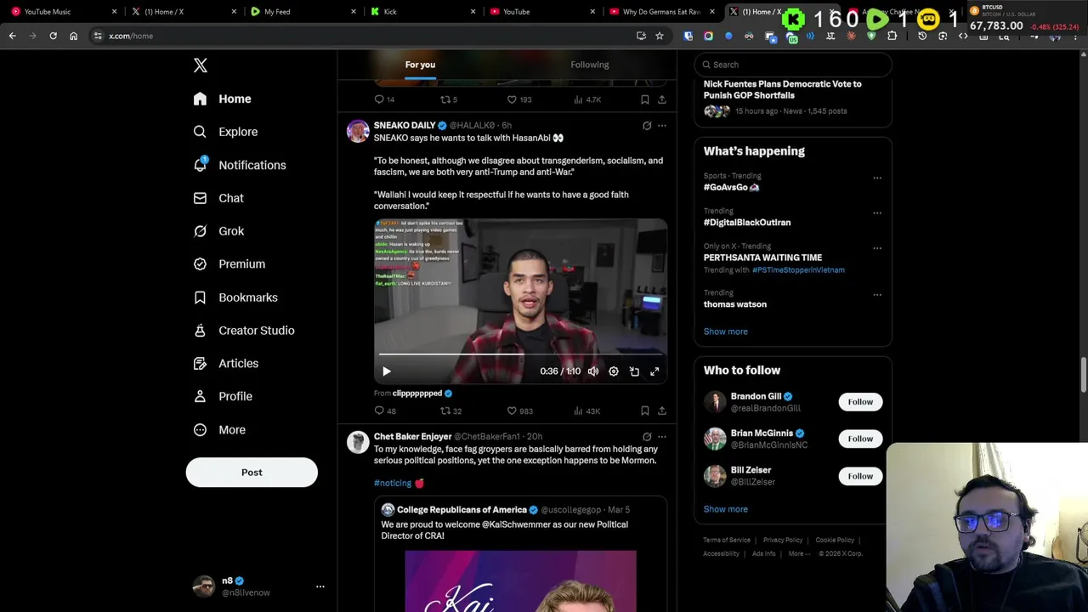Open more options for SNEAKO DAILY post

click(662, 126)
